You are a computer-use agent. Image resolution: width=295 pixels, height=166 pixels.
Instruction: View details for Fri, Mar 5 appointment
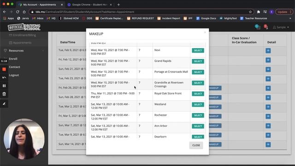point(268,116)
